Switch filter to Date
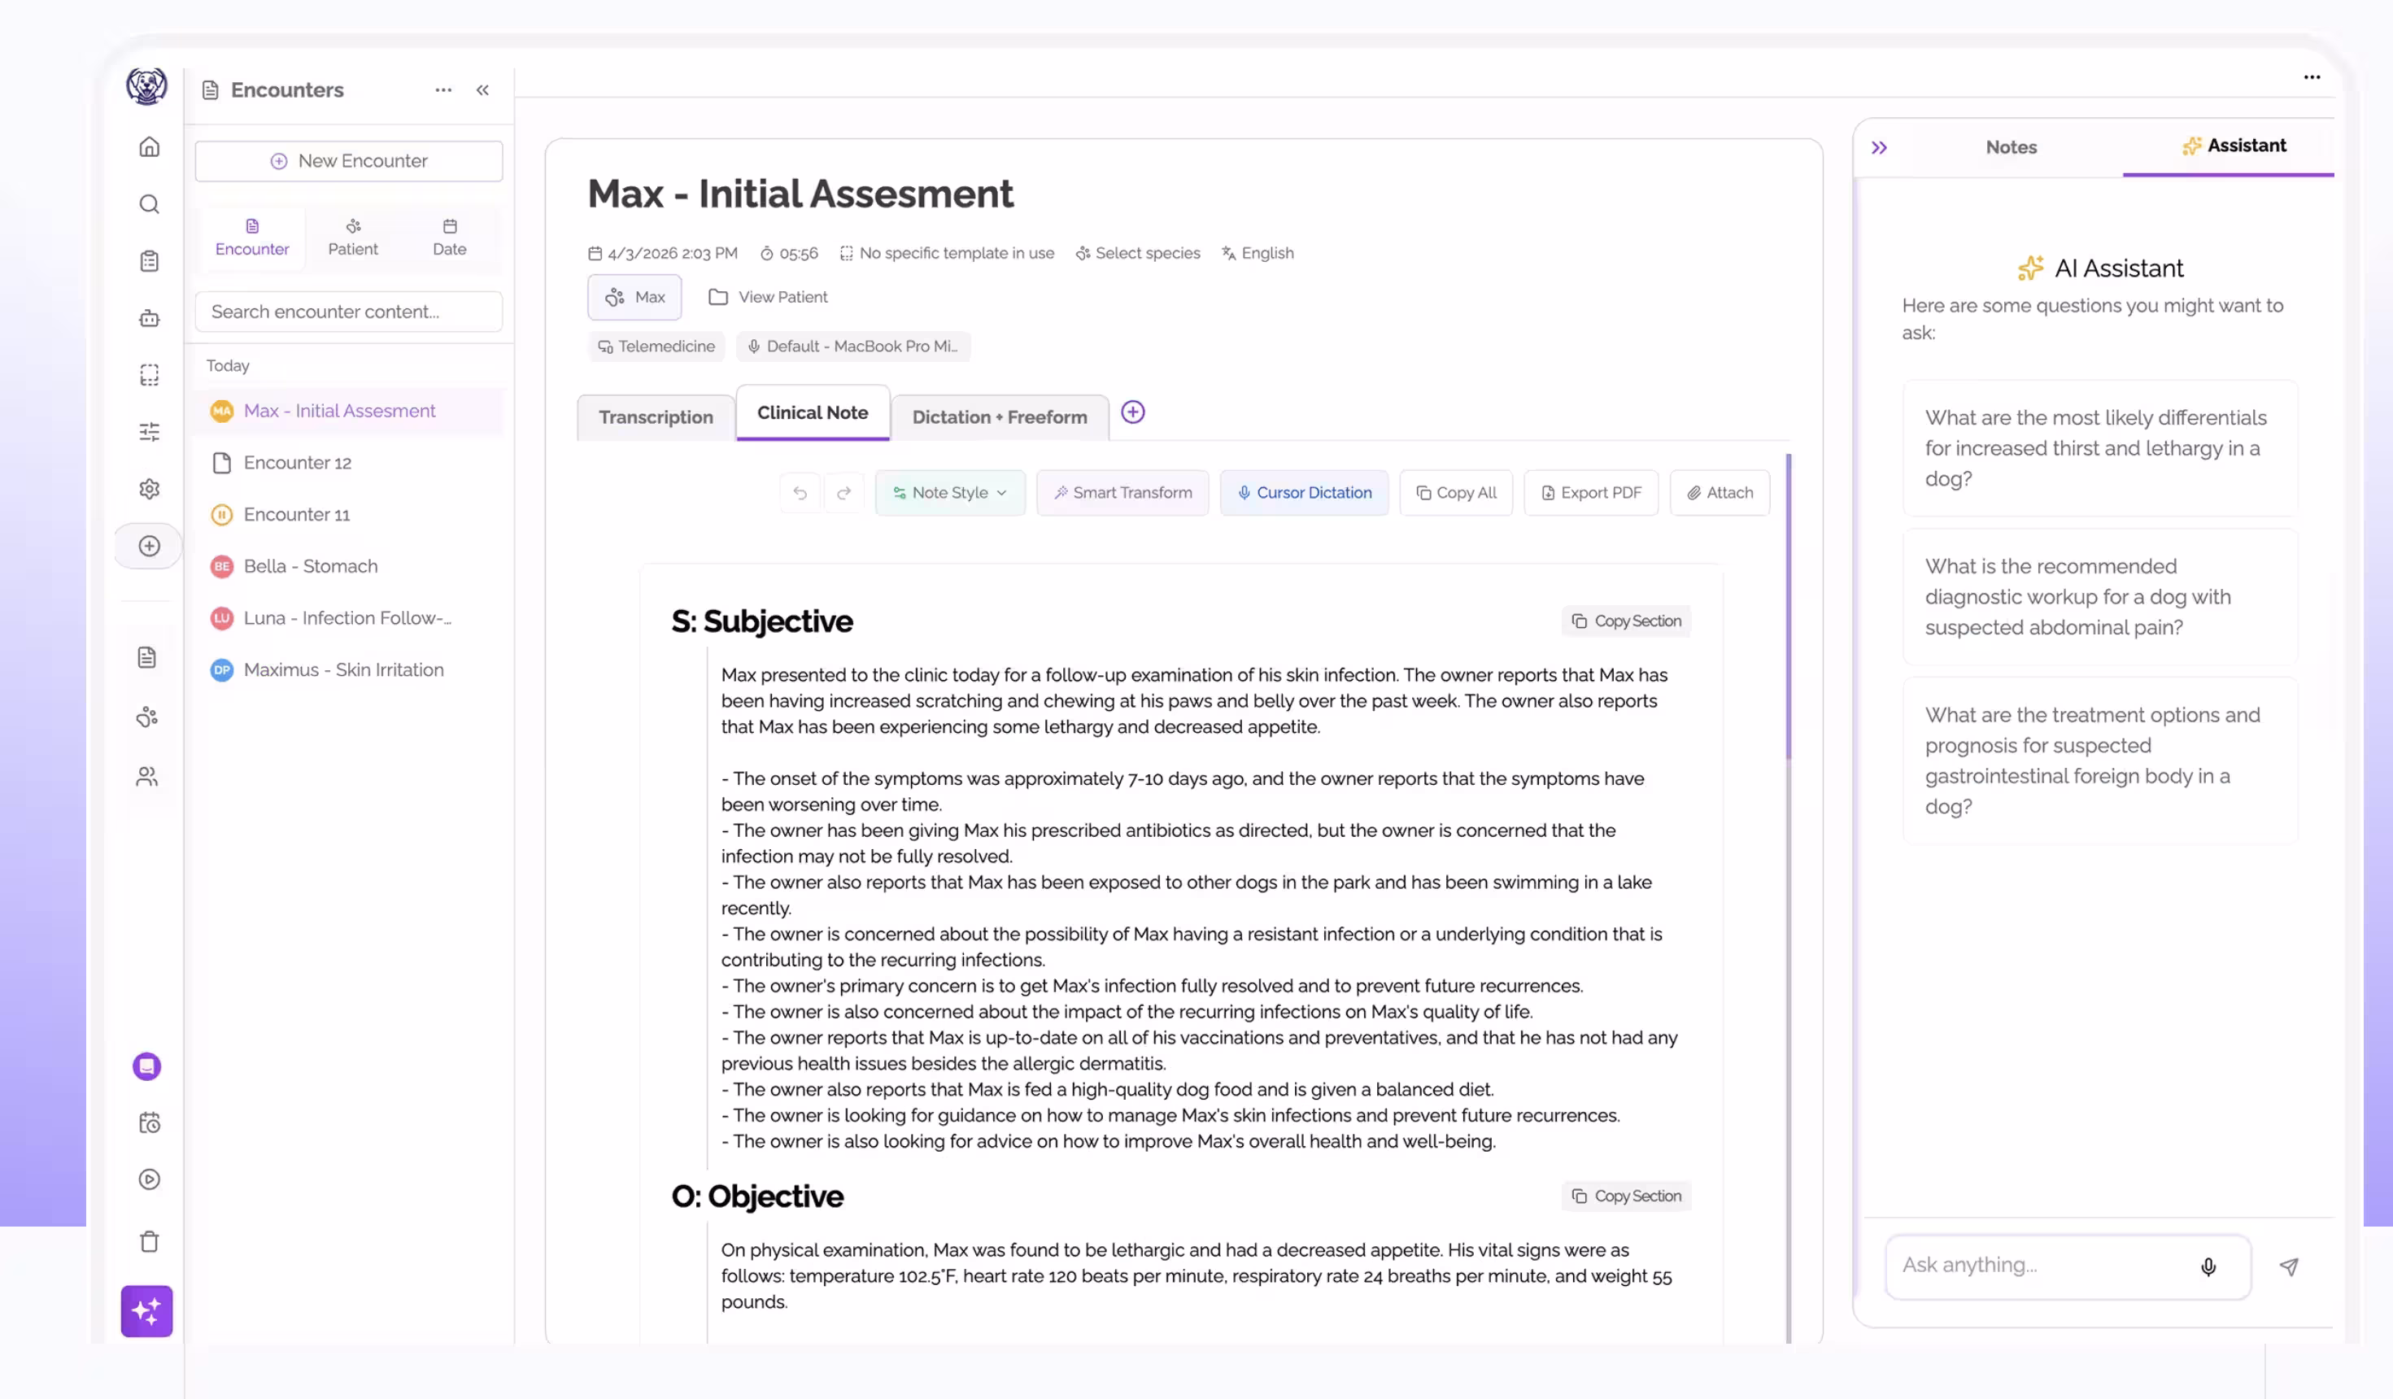 pyautogui.click(x=448, y=238)
